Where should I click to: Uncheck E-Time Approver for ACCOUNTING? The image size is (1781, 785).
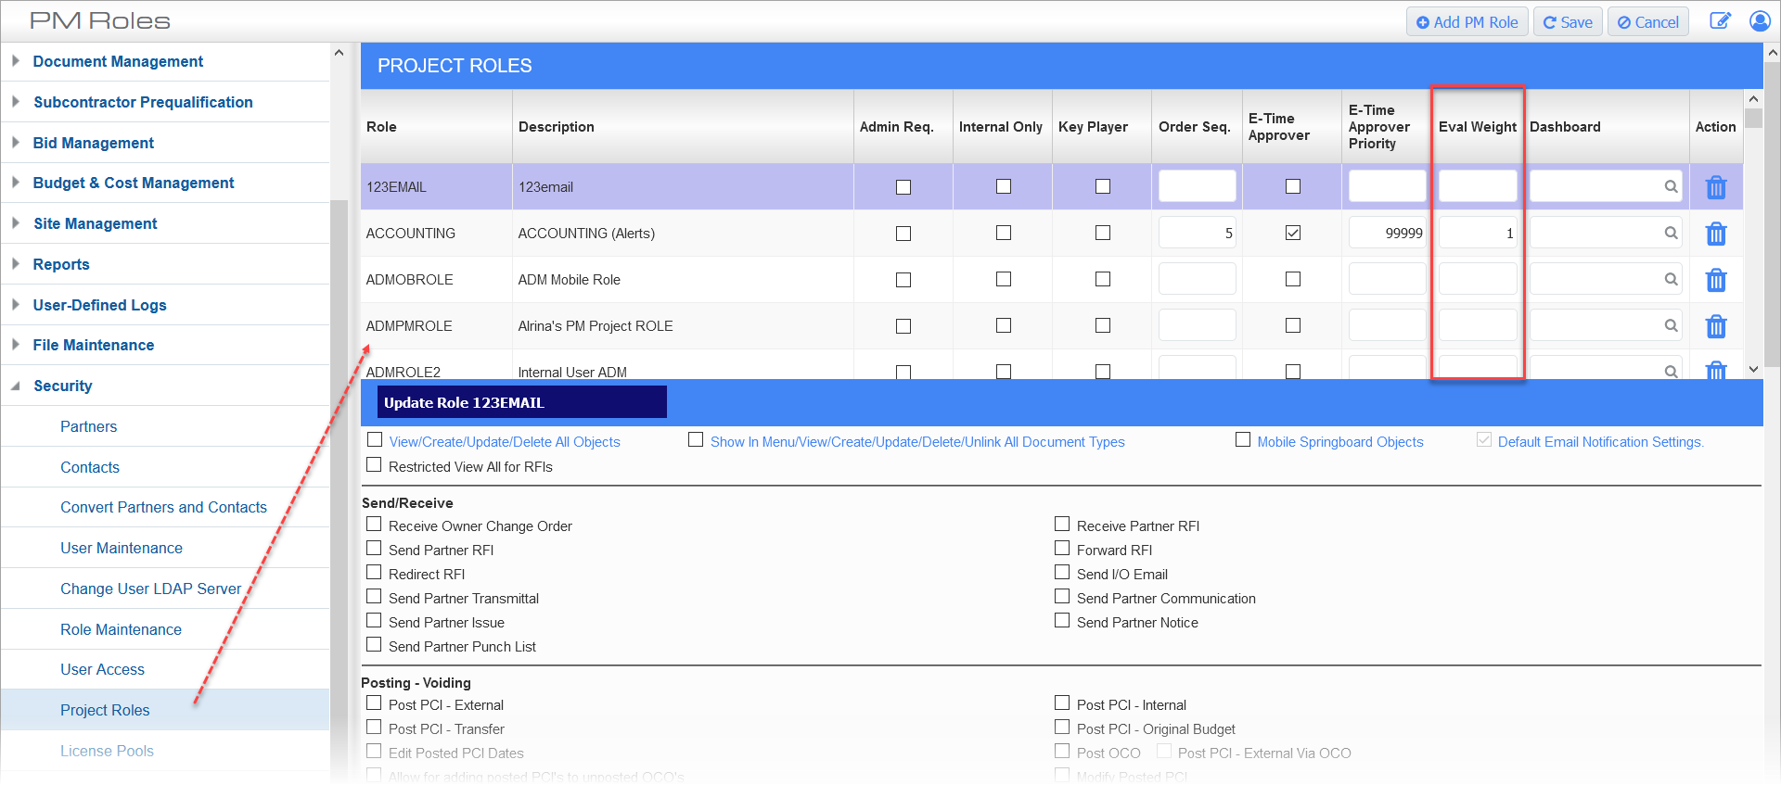click(1292, 233)
